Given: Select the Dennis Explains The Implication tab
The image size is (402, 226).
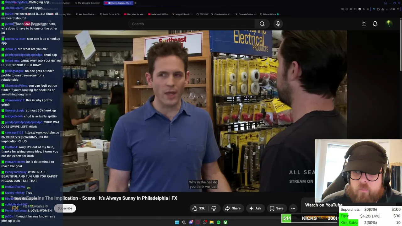Looking at the screenshot, I should pyautogui.click(x=118, y=3).
